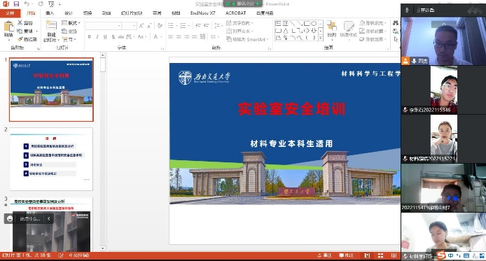Toggle Italic text formatting
Image resolution: width=486 pixels, height=261 pixels.
point(97,37)
